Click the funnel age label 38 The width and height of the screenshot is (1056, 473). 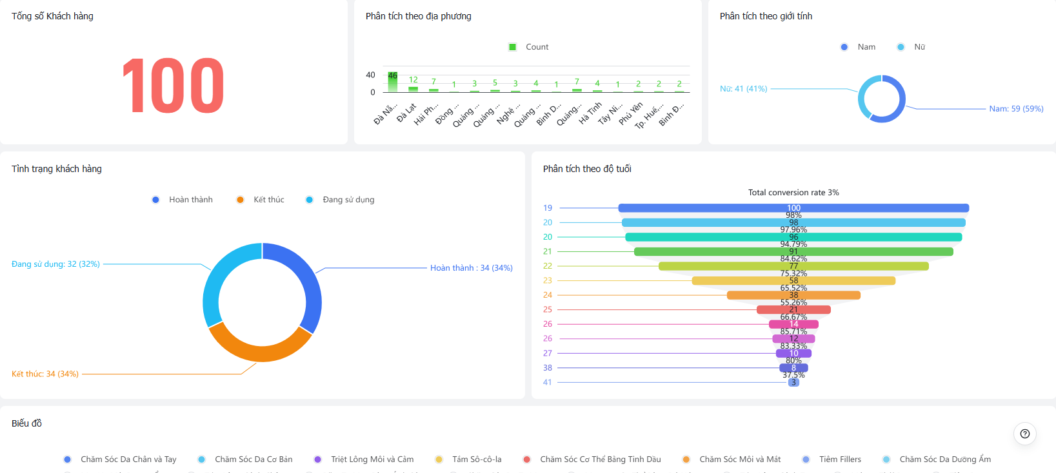pyautogui.click(x=548, y=368)
